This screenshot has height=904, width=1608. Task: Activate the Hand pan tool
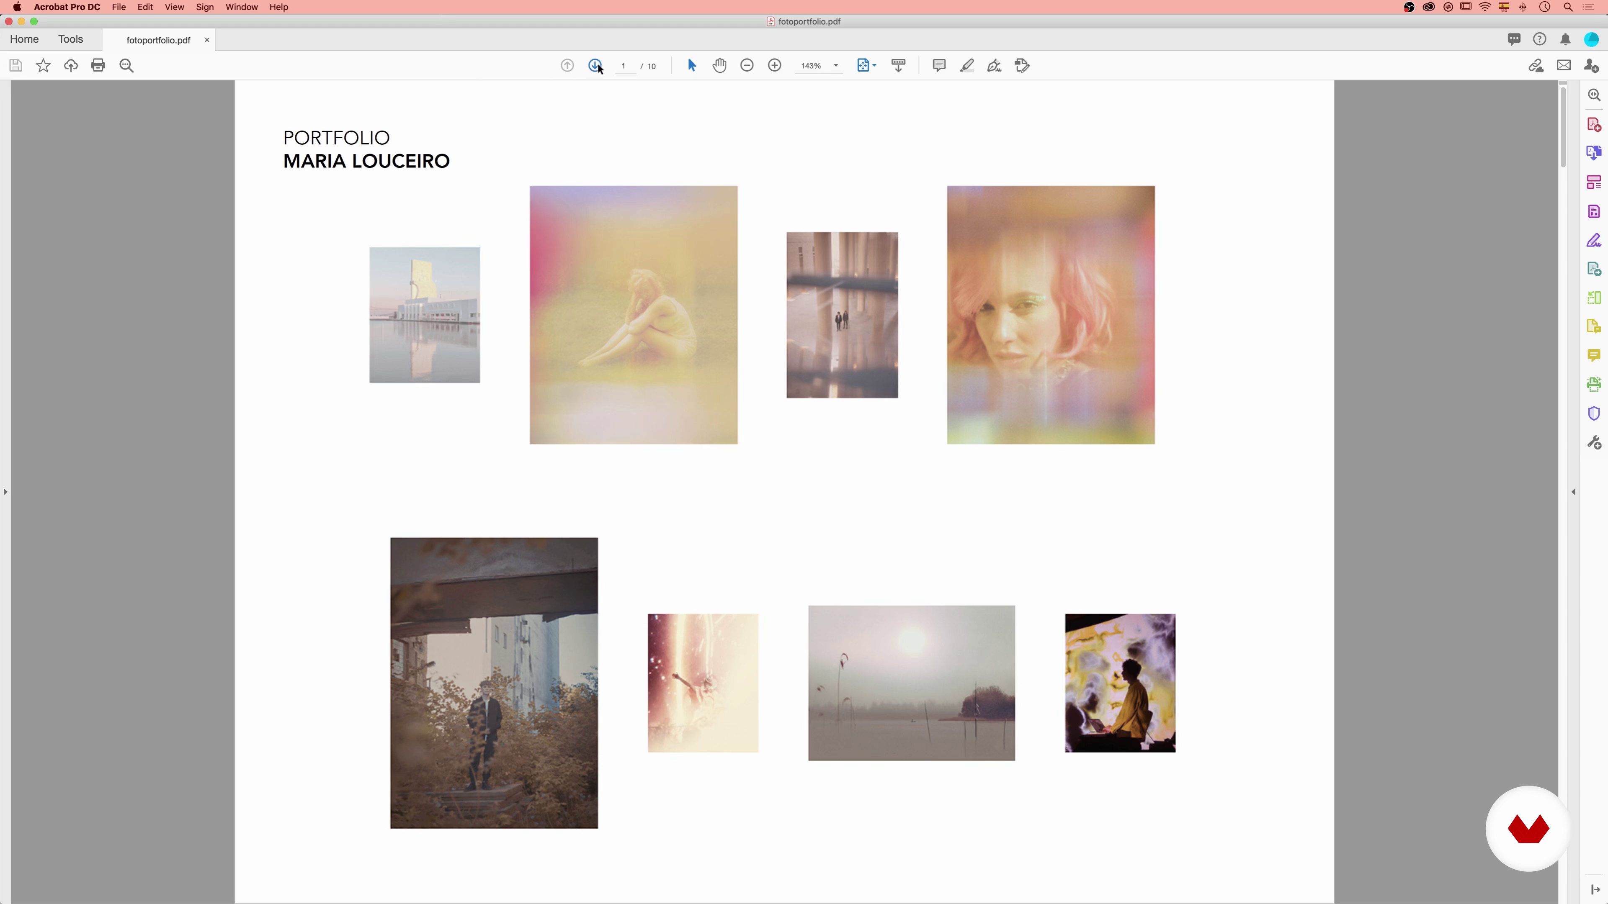719,66
